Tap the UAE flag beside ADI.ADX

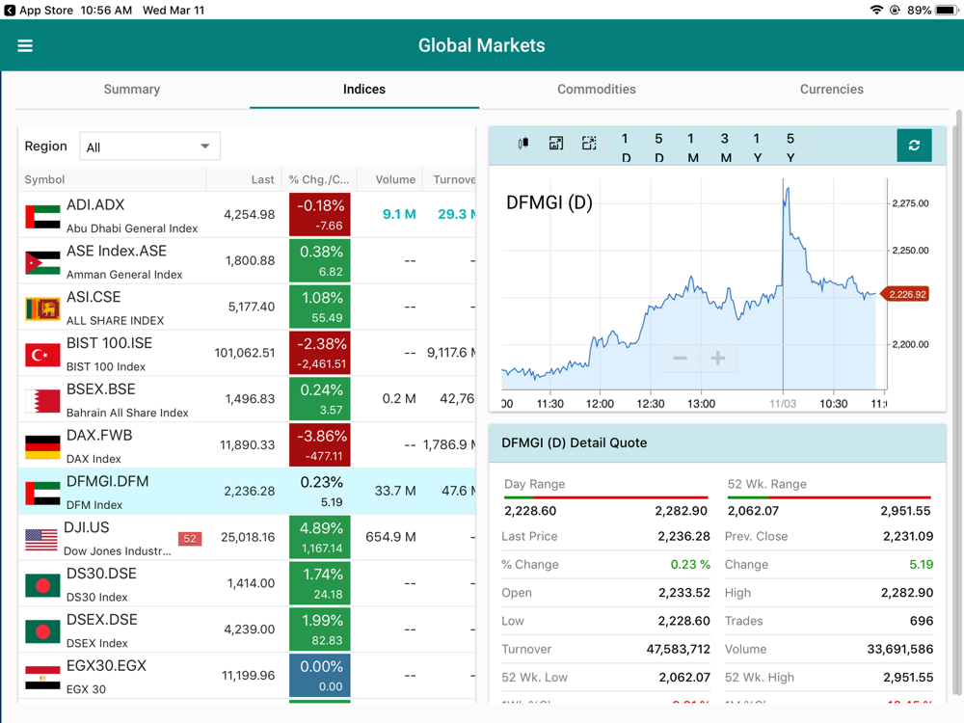tap(42, 216)
